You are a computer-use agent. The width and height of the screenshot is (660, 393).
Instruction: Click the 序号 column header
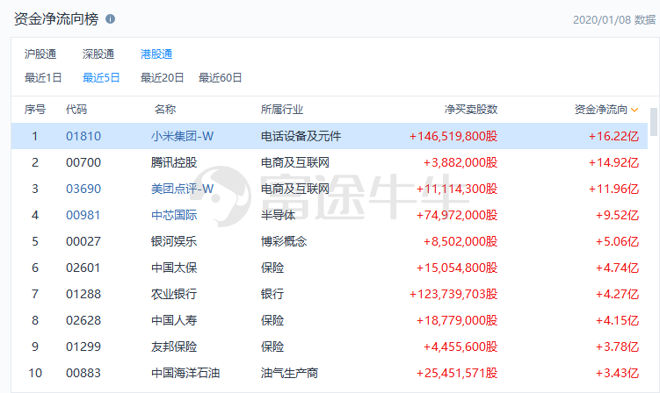click(x=35, y=110)
